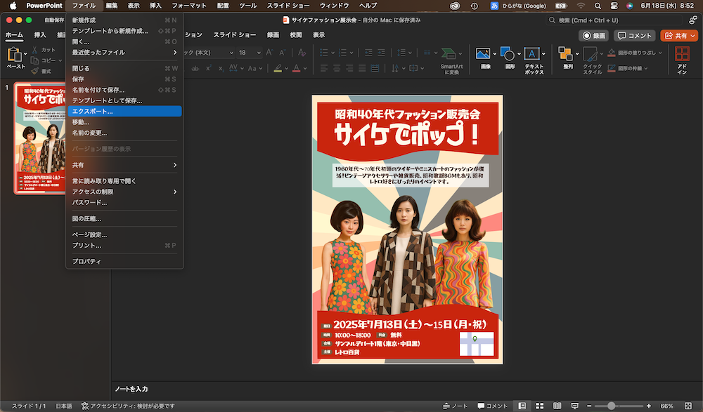Select プロパティ at bottom of menu
The height and width of the screenshot is (412, 703).
pyautogui.click(x=124, y=261)
